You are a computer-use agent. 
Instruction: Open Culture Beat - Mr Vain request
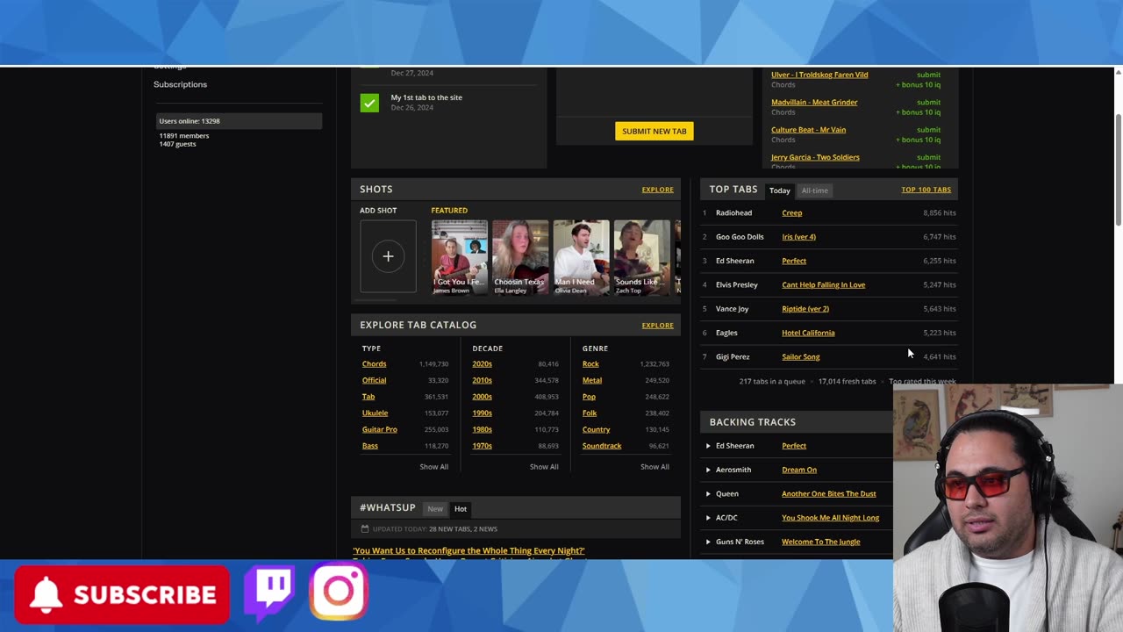808,130
